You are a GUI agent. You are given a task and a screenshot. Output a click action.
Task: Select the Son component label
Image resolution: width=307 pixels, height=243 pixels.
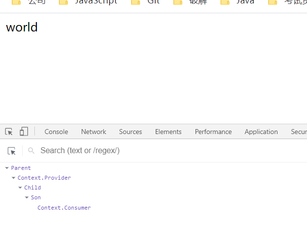pos(36,197)
